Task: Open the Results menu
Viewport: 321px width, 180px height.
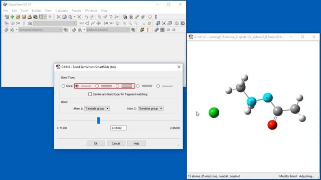Action: (x=76, y=10)
